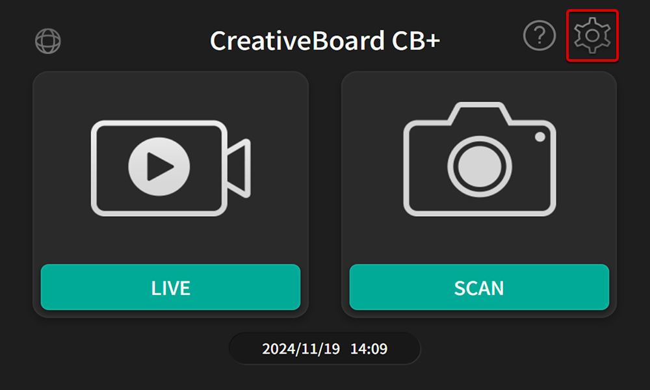650x390 pixels.
Task: Open settings with the gear icon
Action: (592, 35)
